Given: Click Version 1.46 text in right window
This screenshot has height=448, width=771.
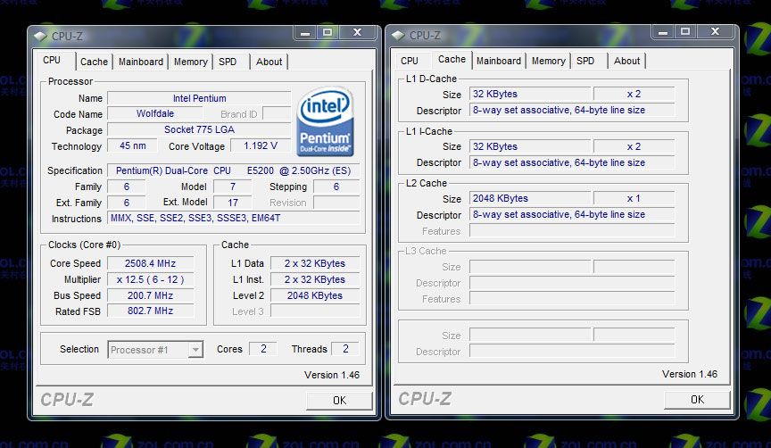Looking at the screenshot, I should 690,374.
